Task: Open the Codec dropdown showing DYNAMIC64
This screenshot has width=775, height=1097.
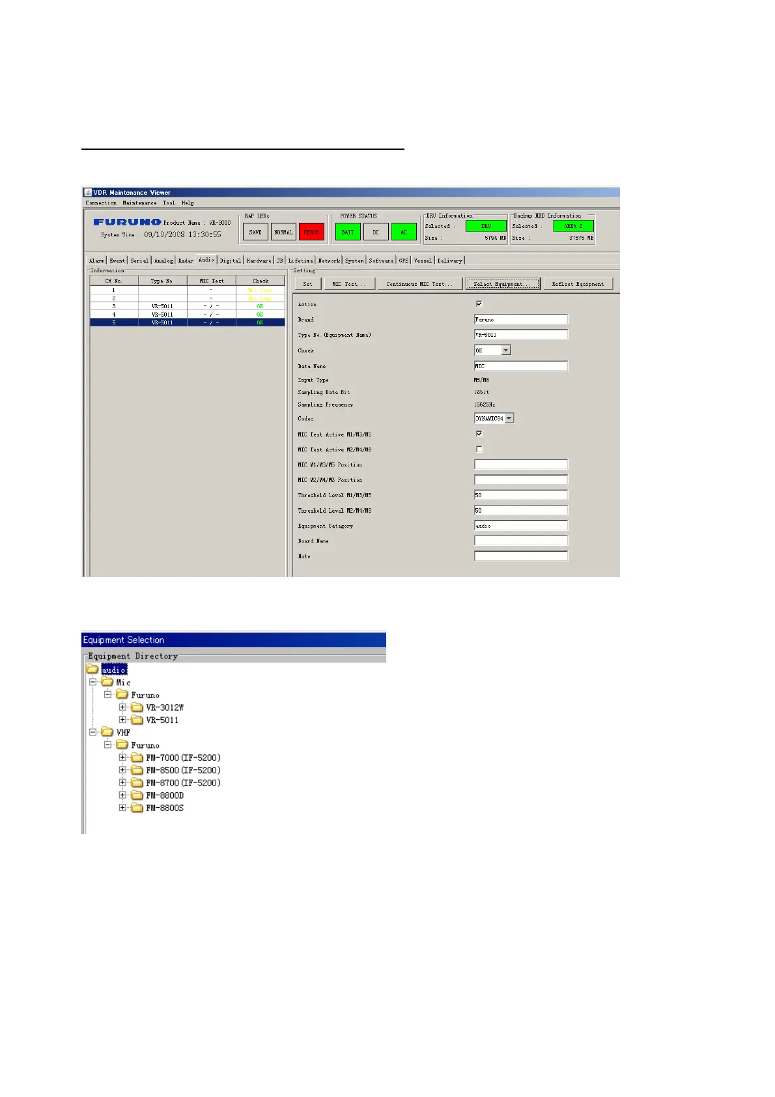Action: (x=510, y=418)
